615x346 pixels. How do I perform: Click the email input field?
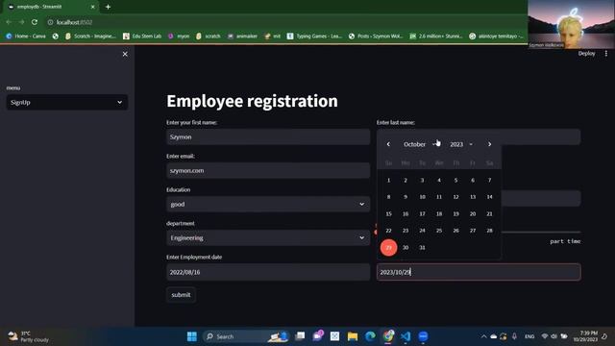pyautogui.click(x=268, y=171)
